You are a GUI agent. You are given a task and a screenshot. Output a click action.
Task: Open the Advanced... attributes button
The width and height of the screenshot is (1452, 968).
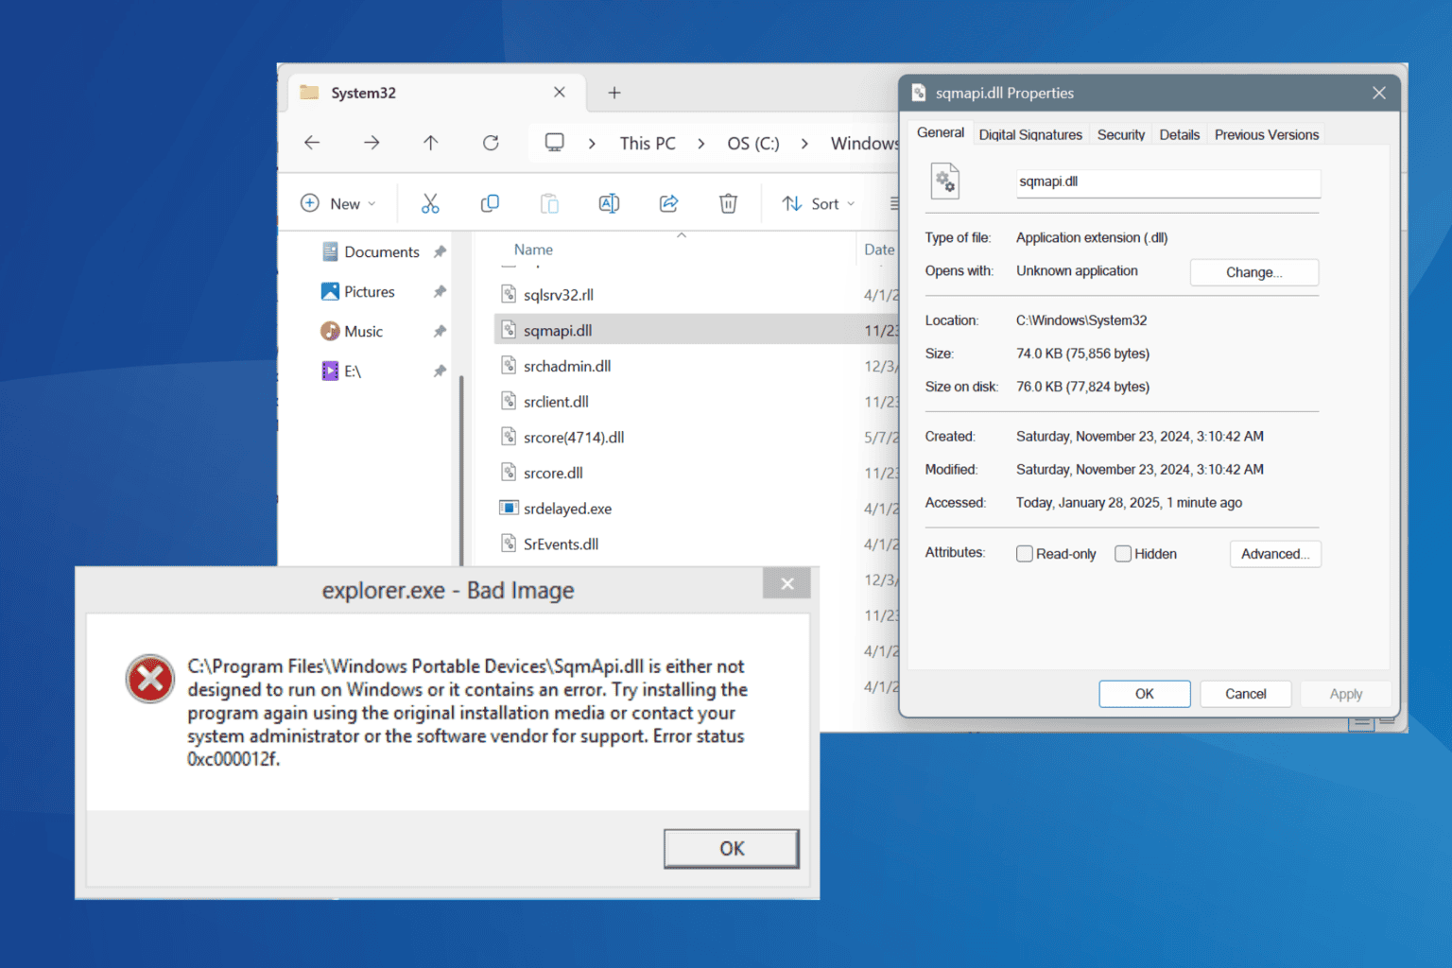(x=1275, y=554)
